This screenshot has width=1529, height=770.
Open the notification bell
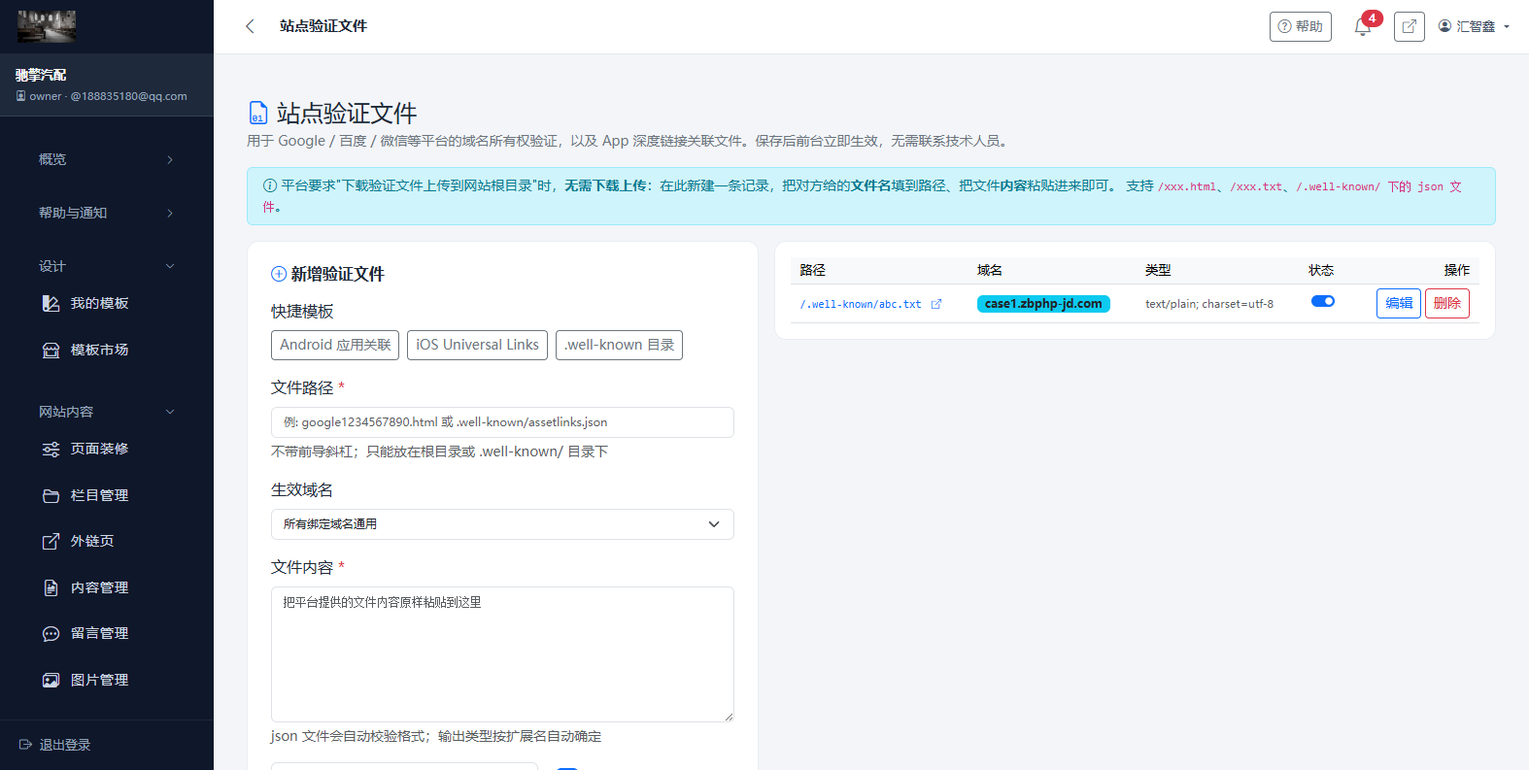coord(1363,27)
